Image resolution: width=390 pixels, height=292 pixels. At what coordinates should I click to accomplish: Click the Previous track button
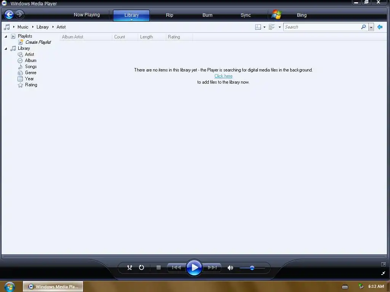pos(176,267)
